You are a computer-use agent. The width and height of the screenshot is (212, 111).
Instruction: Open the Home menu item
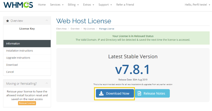(42, 5)
